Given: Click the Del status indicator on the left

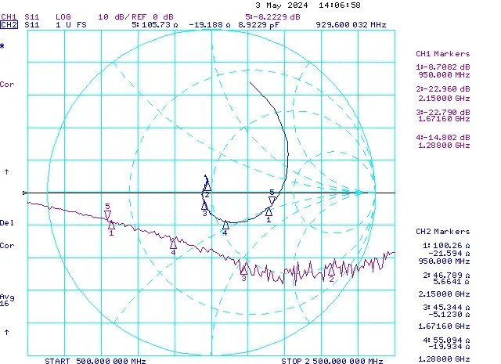Looking at the screenshot, I should pyautogui.click(x=7, y=223).
